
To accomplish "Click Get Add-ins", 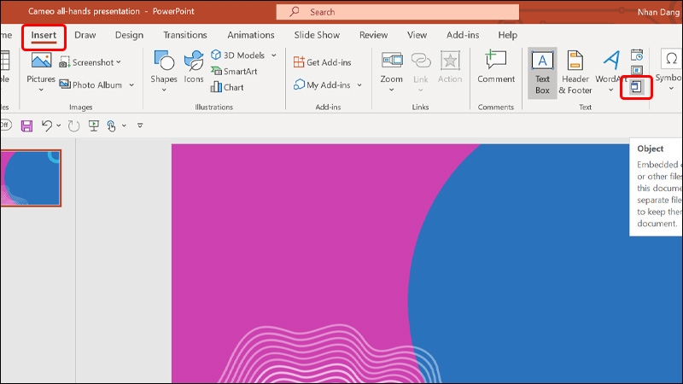I will [323, 62].
